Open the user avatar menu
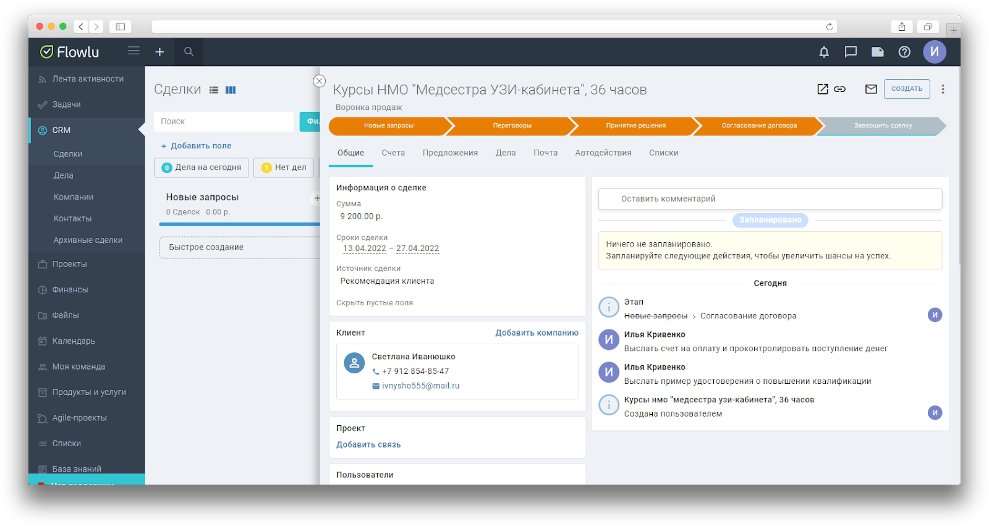The image size is (989, 526). (935, 52)
